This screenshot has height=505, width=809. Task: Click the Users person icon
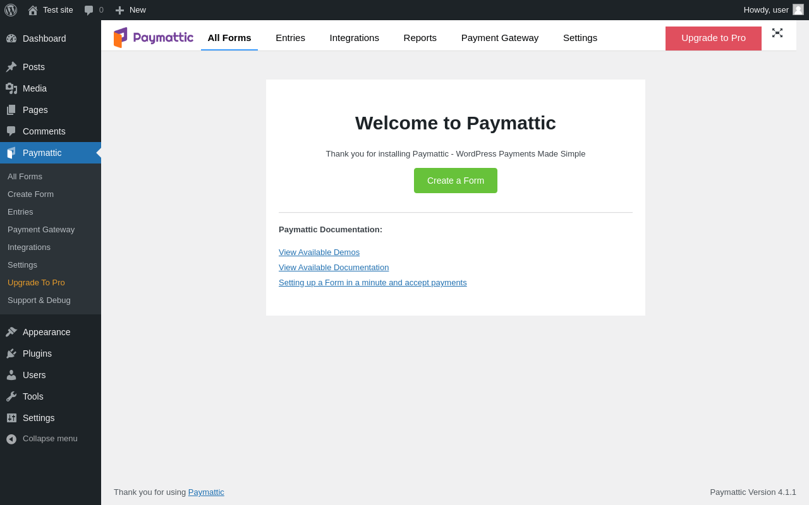11,375
